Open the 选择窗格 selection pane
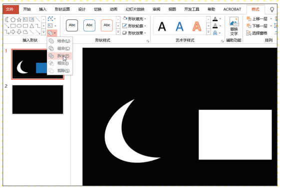Image resolution: width=282 pixels, height=190 pixels. 257,33
